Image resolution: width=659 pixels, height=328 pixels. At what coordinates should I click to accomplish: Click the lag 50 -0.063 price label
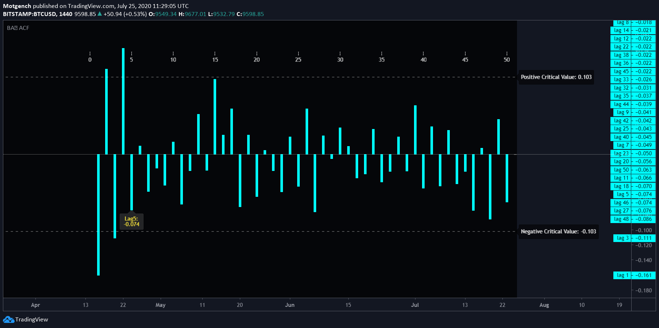coord(633,170)
